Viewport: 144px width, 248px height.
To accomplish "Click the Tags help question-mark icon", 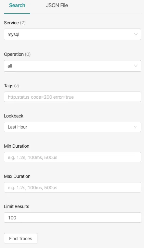I will pyautogui.click(x=17, y=86).
